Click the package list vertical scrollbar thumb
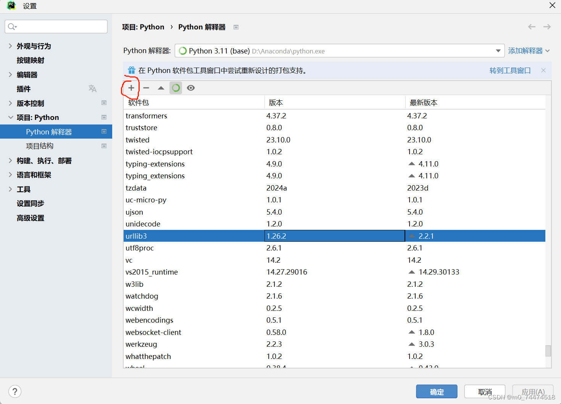Image resolution: width=561 pixels, height=404 pixels. point(548,351)
